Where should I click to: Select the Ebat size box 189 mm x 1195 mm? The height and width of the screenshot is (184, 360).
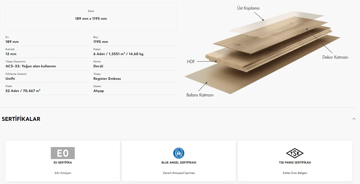[91, 16]
